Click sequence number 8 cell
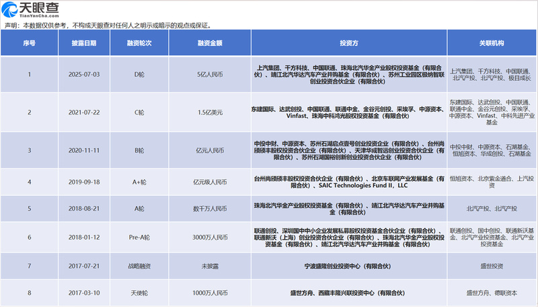The width and height of the screenshot is (538, 307). tap(30, 293)
